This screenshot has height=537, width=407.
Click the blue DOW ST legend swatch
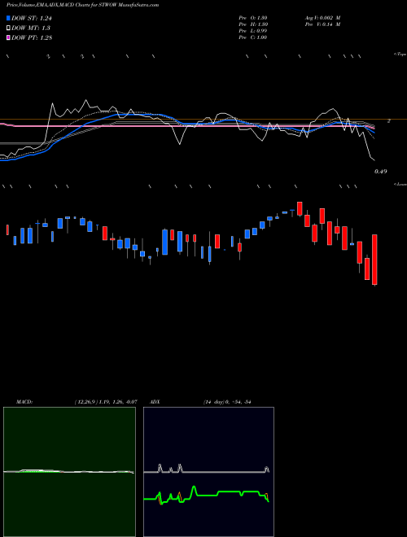pyautogui.click(x=9, y=18)
